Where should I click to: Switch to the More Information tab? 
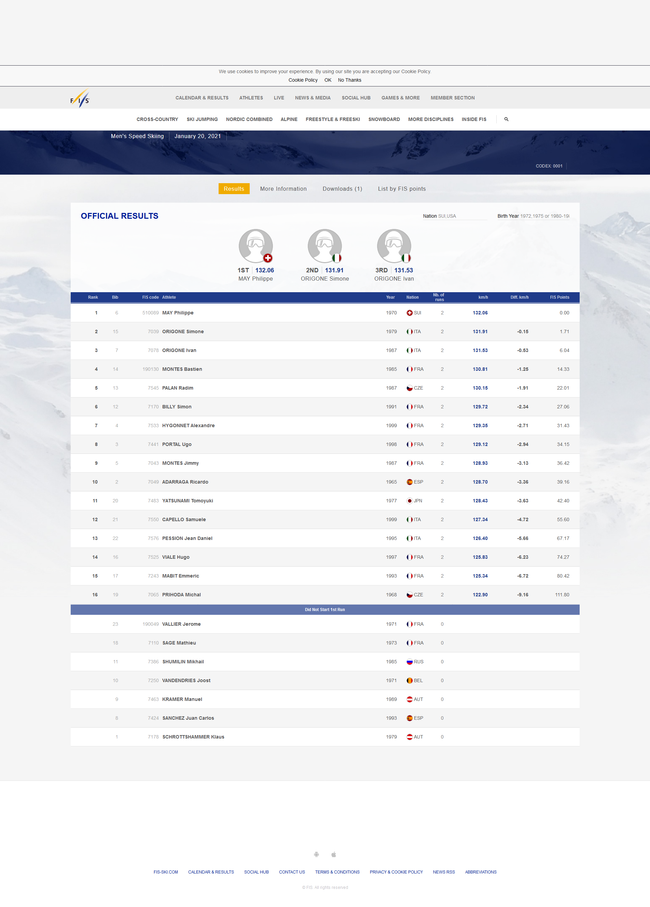coord(283,189)
